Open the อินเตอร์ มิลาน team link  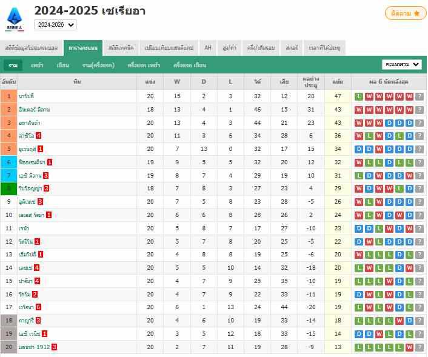35,109
